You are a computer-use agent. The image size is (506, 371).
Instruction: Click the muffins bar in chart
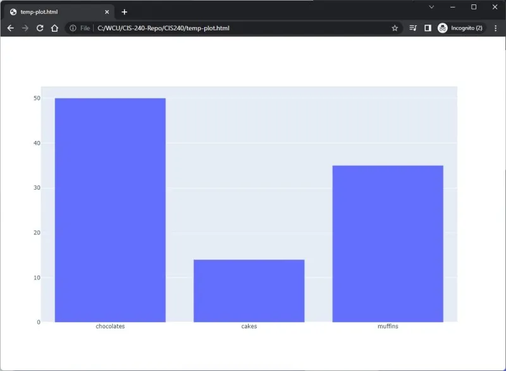point(388,244)
